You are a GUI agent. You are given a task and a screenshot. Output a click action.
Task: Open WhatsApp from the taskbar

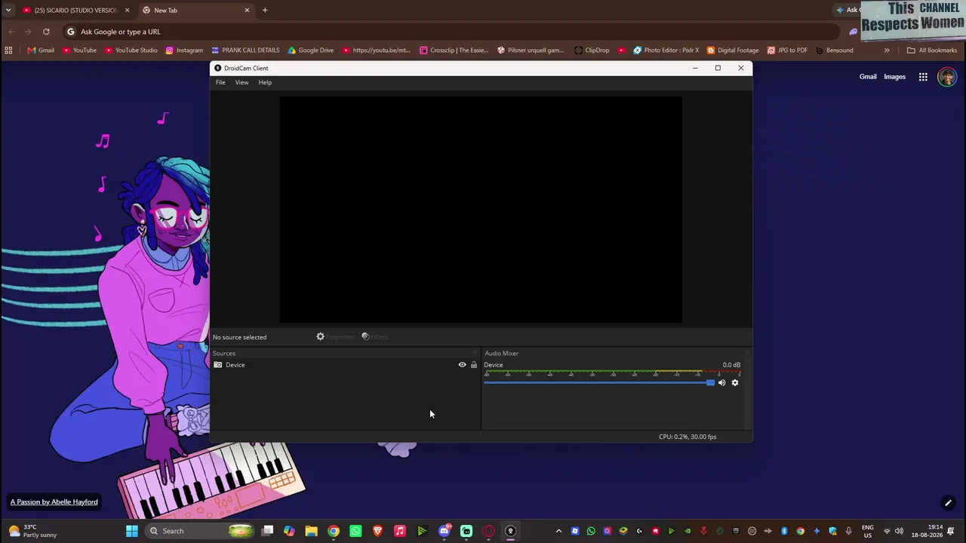355,531
